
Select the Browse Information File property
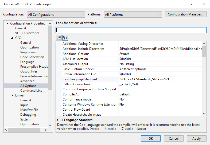tap(79, 74)
